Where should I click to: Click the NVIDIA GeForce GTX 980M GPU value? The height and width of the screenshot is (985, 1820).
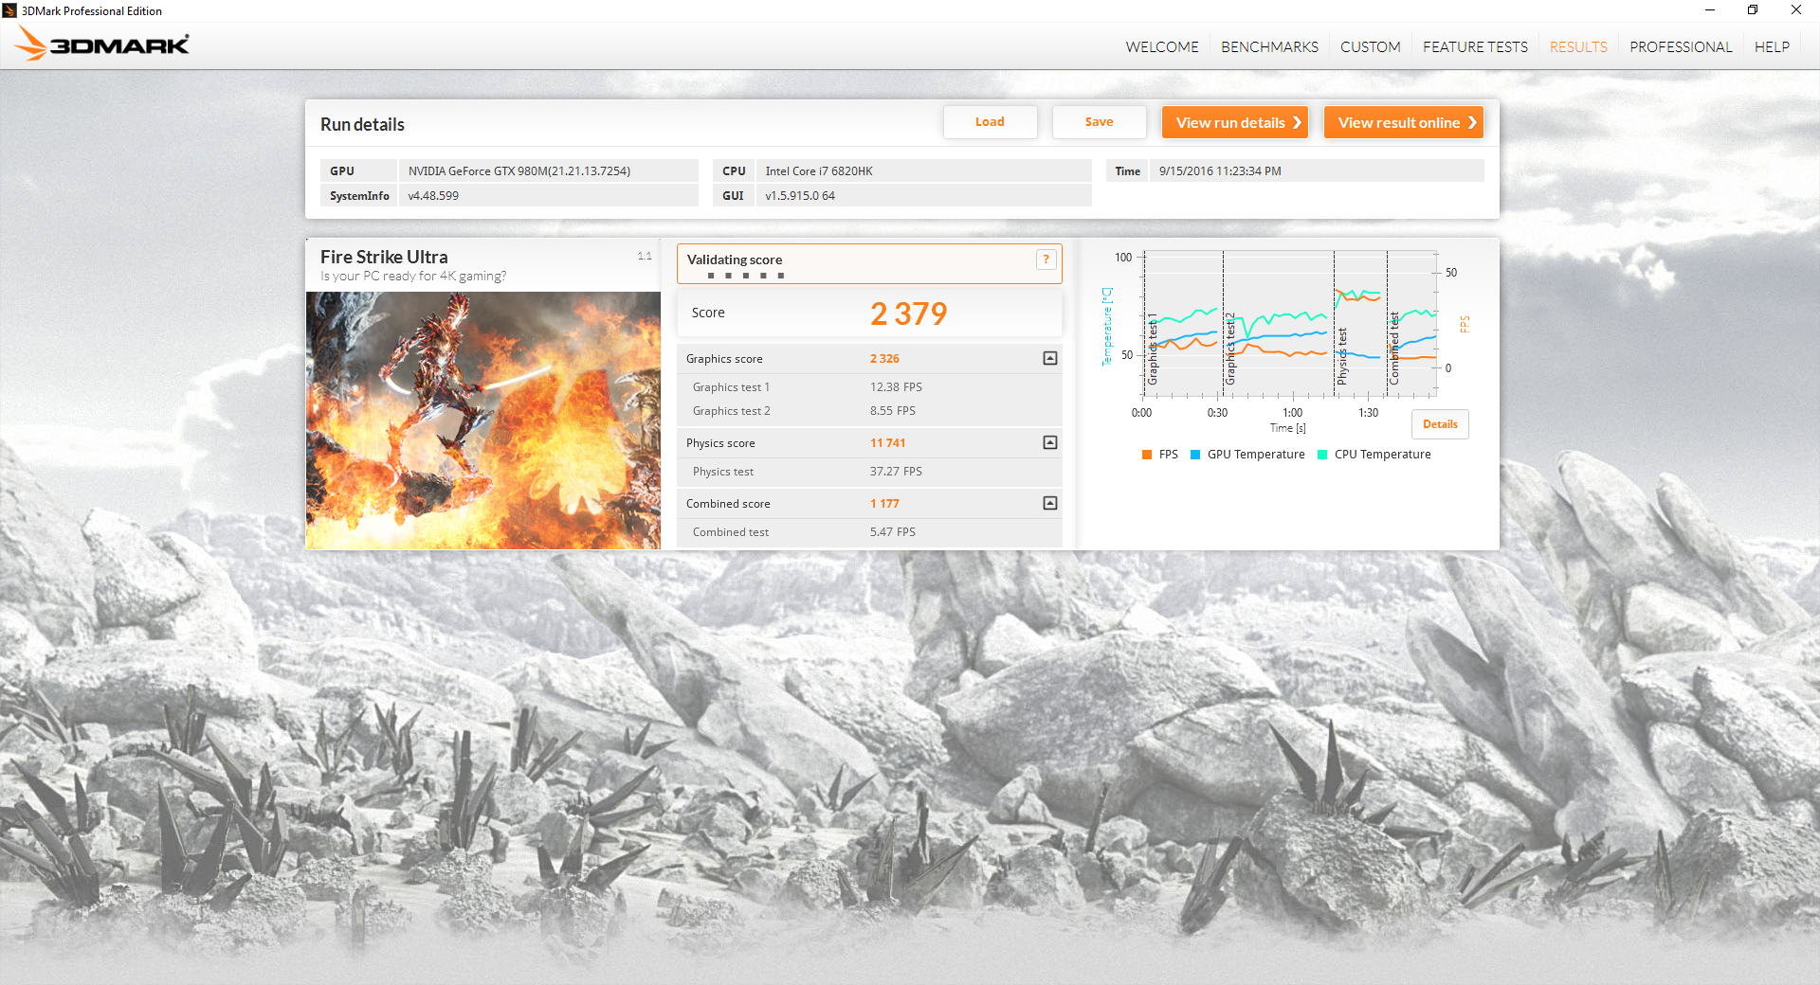click(x=519, y=171)
